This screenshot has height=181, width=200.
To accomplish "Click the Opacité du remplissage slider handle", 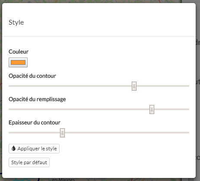I will point(152,109).
